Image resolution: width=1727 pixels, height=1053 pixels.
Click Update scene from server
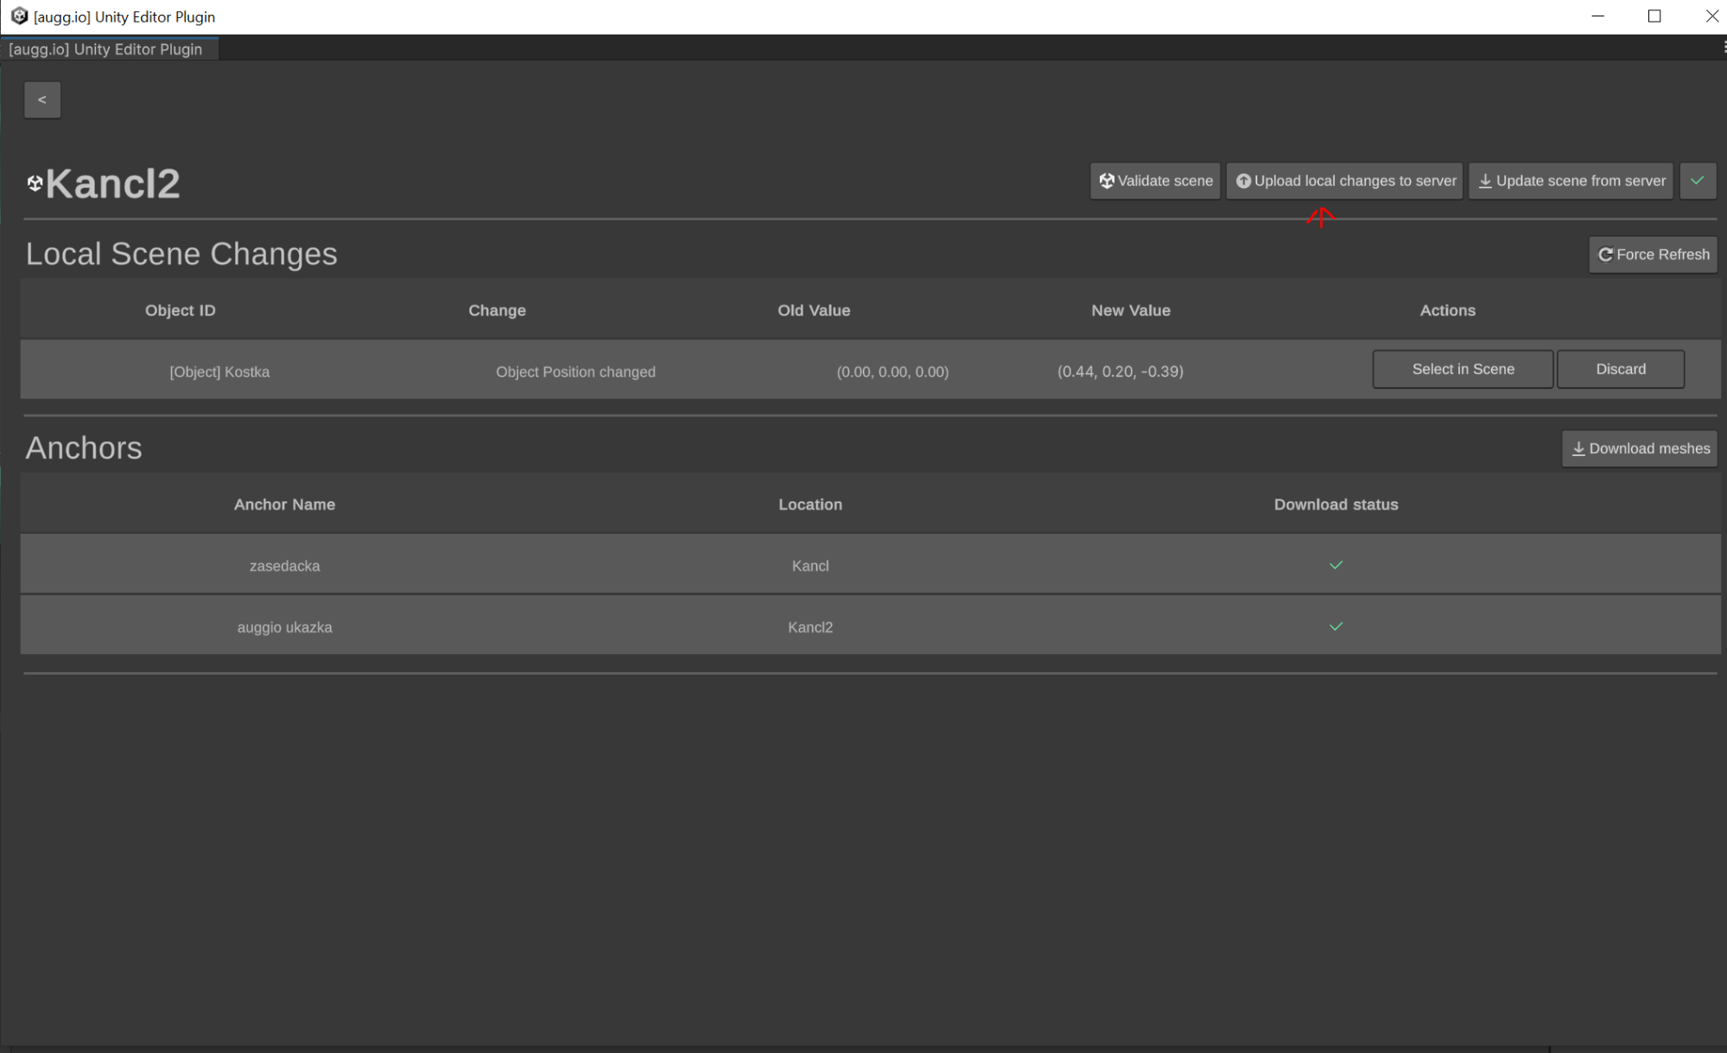tap(1571, 181)
